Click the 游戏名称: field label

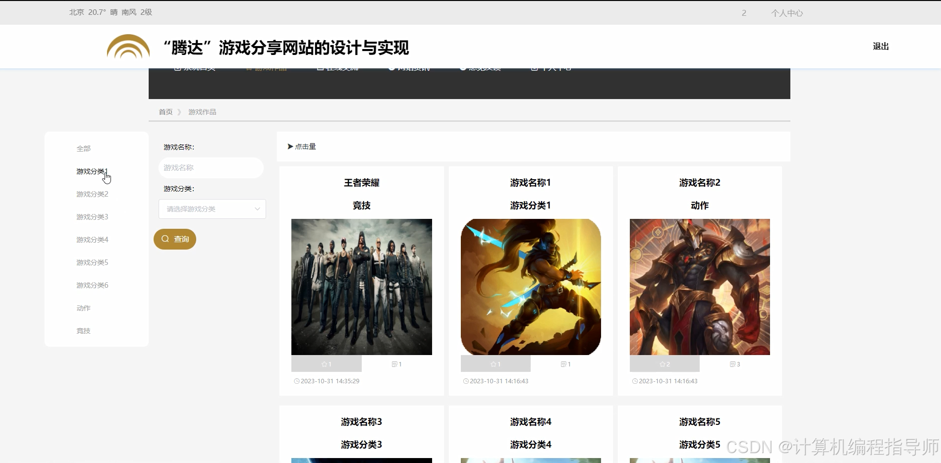pos(179,147)
